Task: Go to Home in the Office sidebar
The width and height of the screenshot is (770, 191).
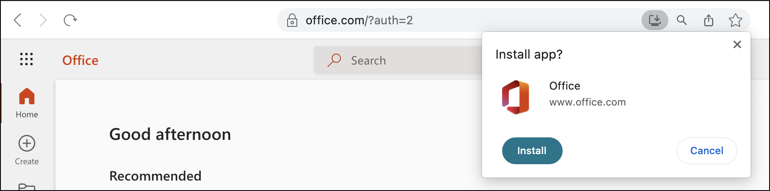Action: pos(27,103)
